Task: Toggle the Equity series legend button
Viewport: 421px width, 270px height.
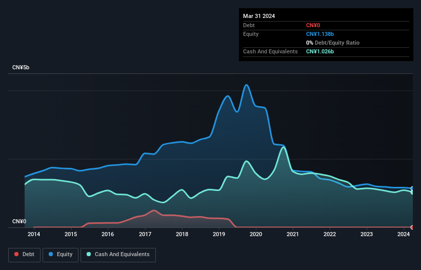Action: tap(61, 255)
